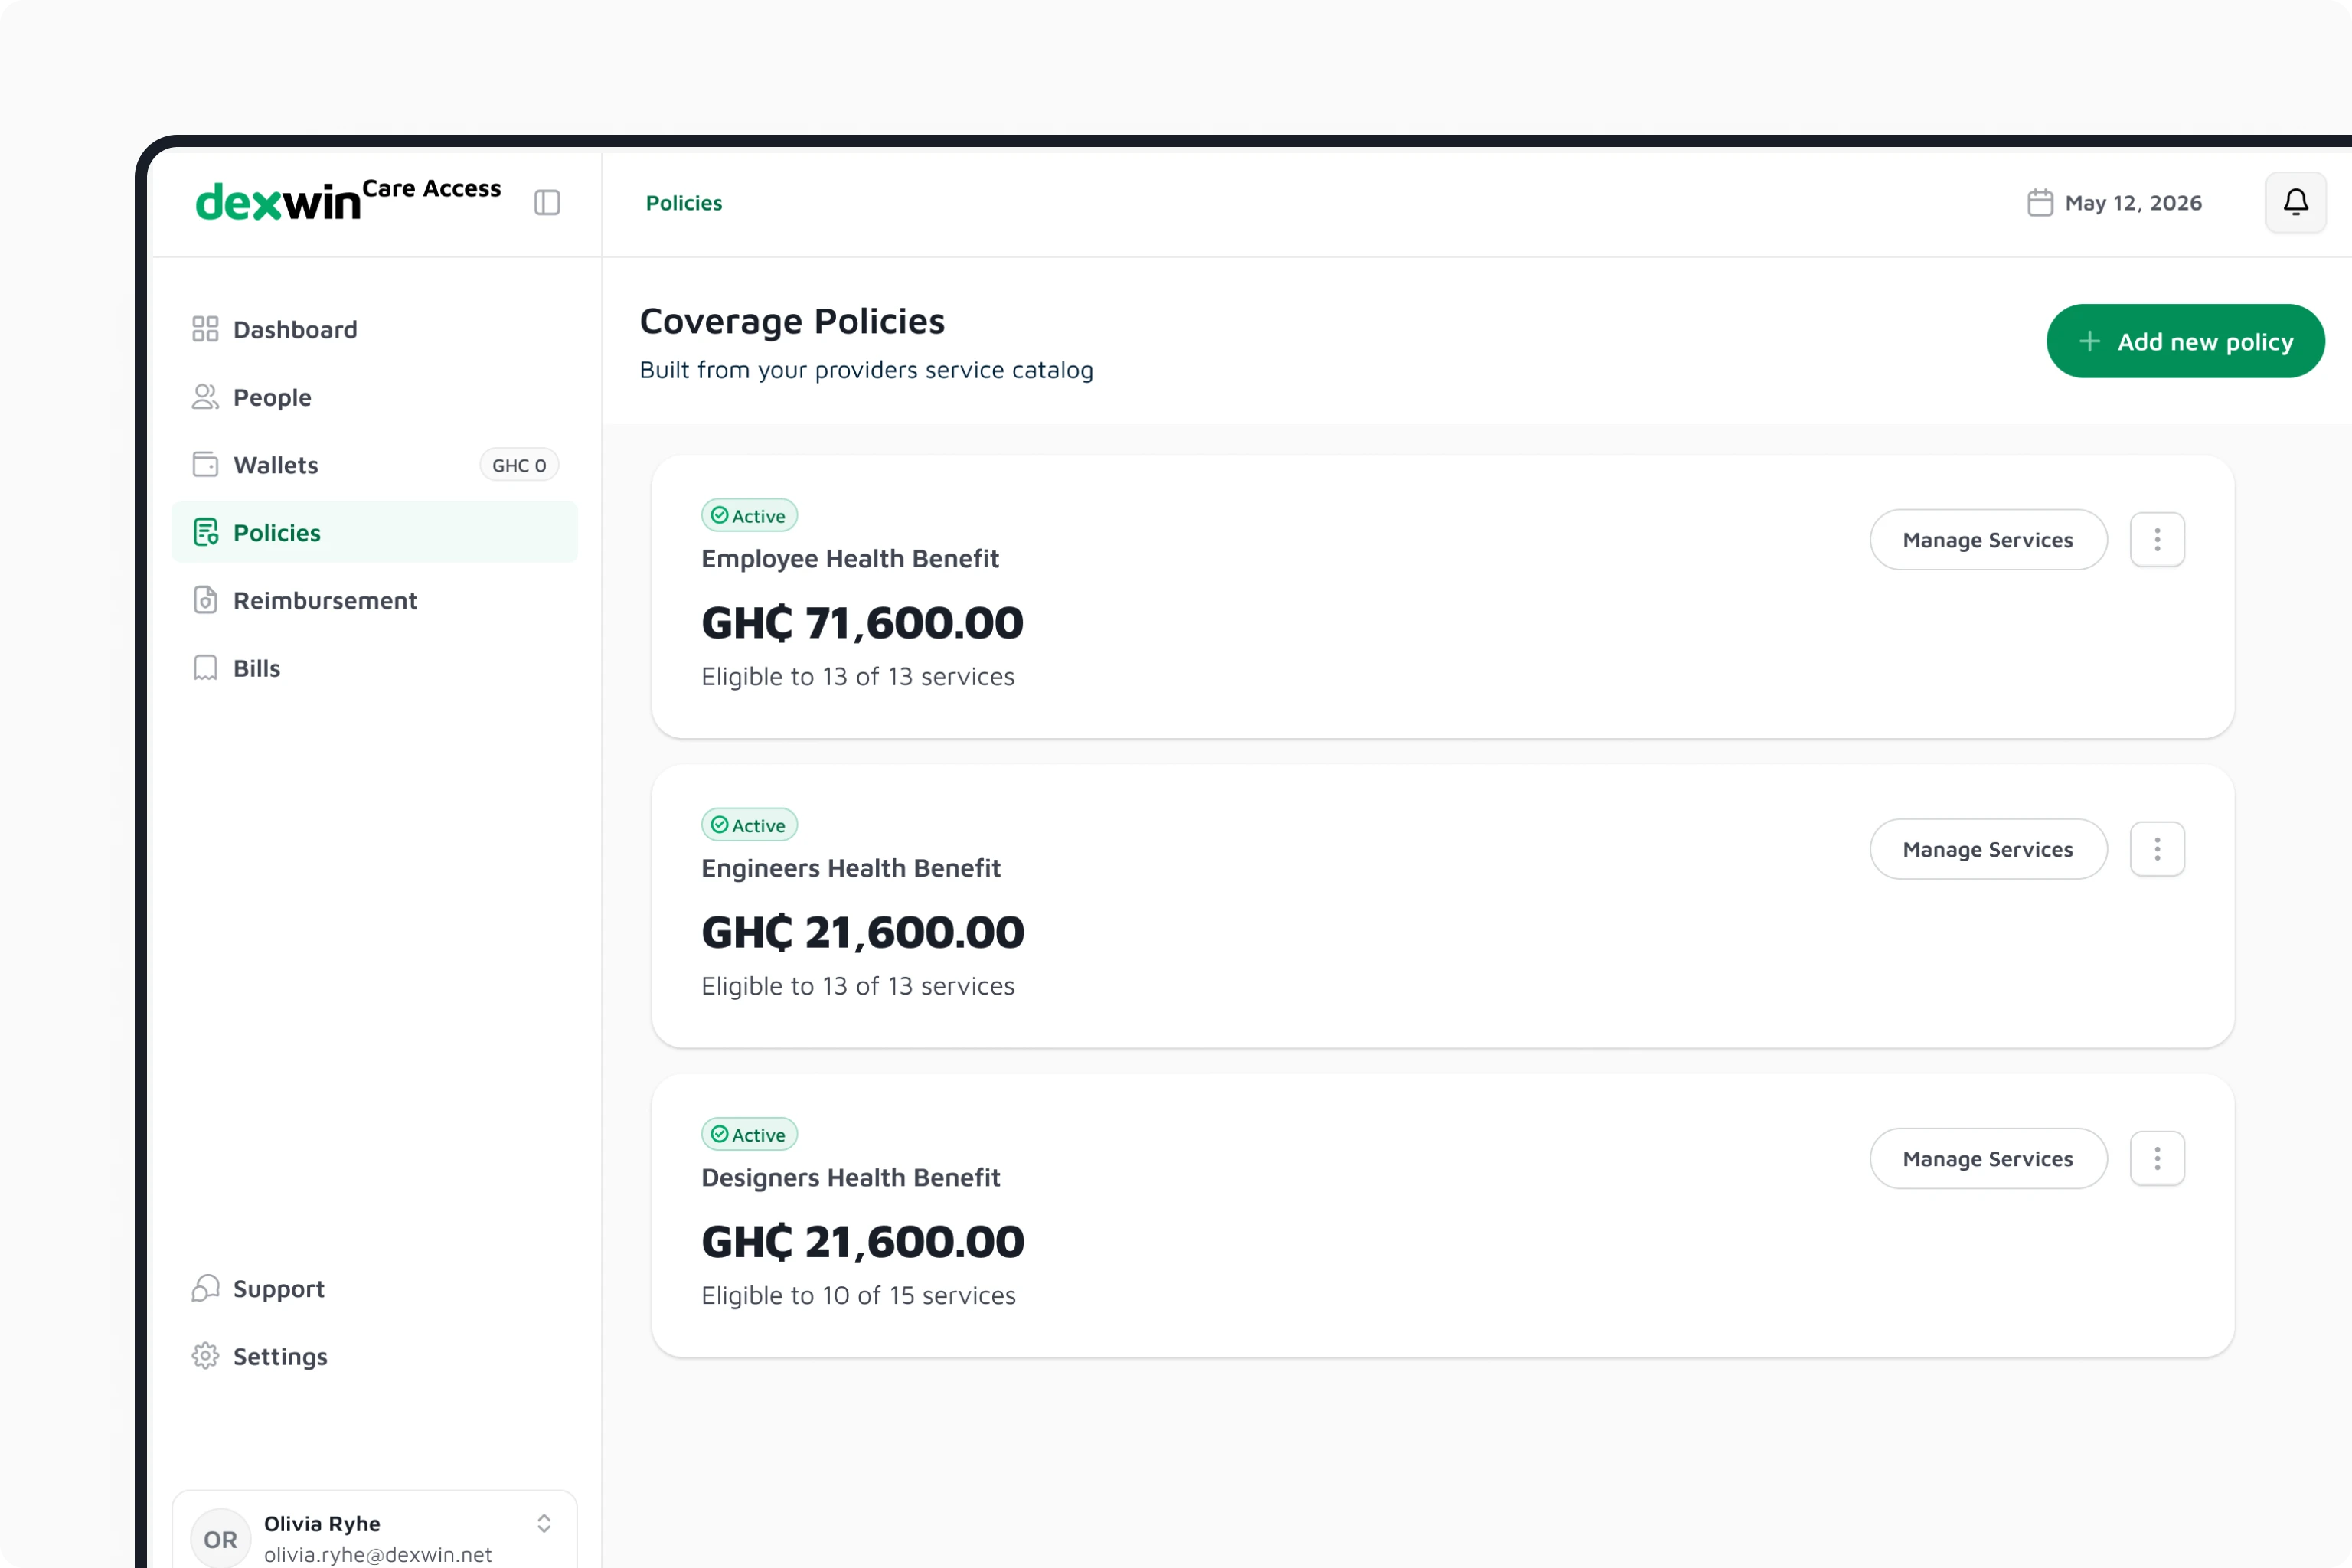
Task: Open the Settings menu item
Action: point(375,1356)
